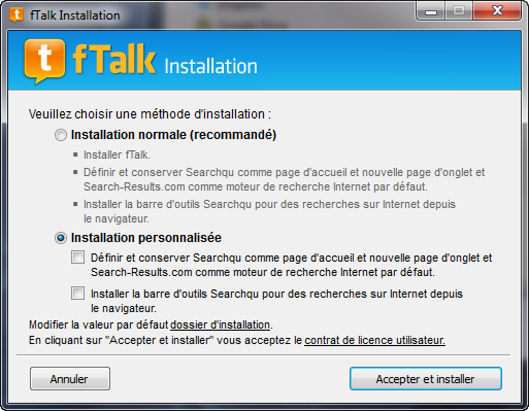Cancel installation with the Annuler button
529x411 pixels.
[69, 378]
